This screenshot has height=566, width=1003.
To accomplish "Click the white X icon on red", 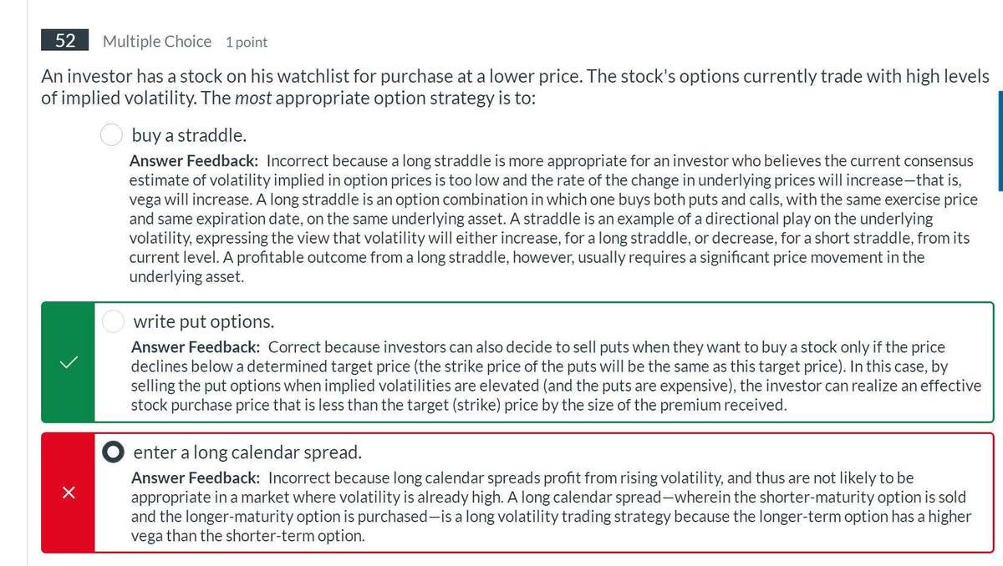I will 69,493.
